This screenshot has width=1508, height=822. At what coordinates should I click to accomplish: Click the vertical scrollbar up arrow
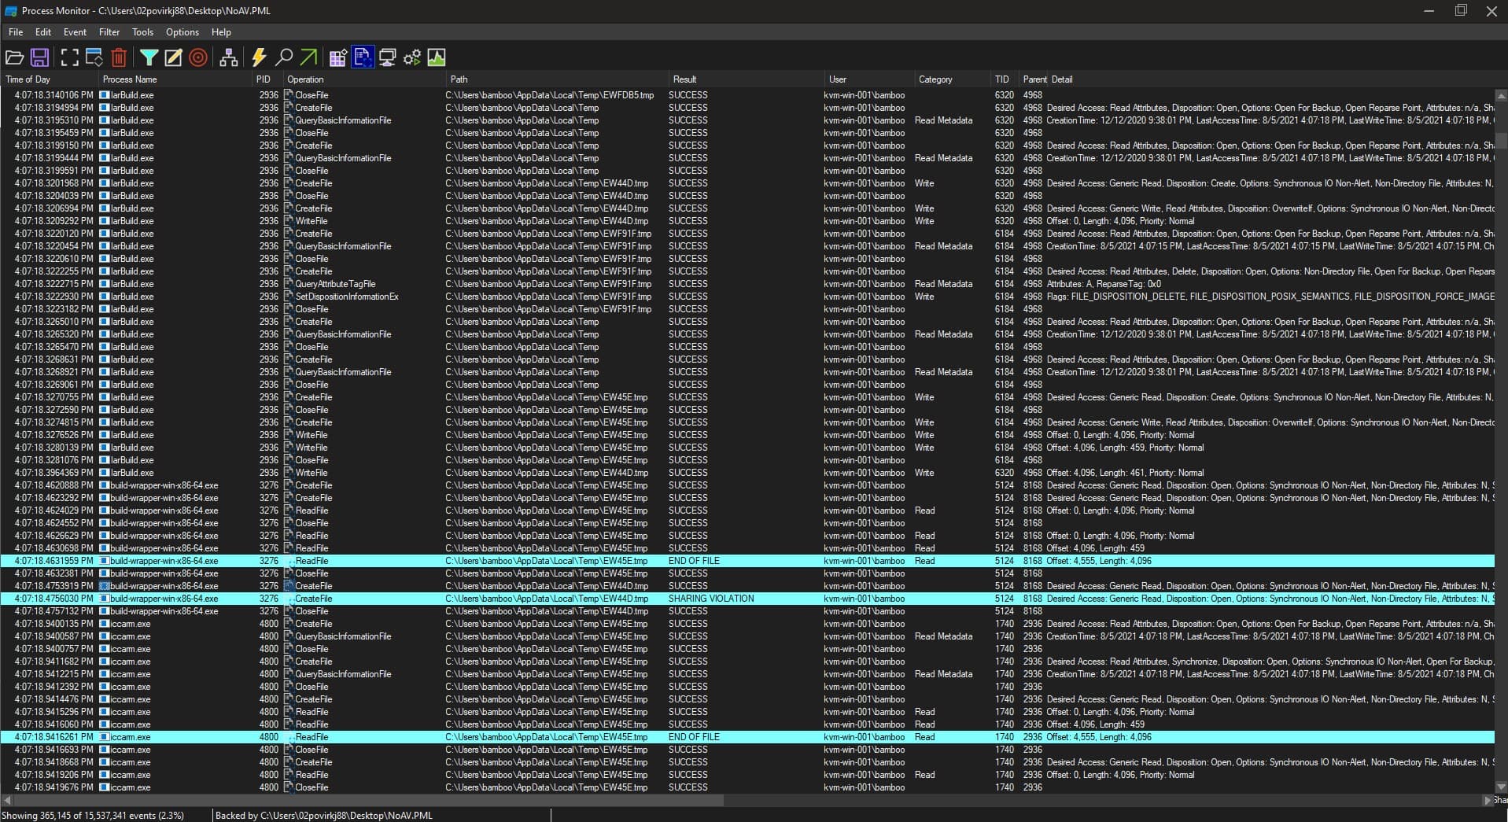(1501, 94)
